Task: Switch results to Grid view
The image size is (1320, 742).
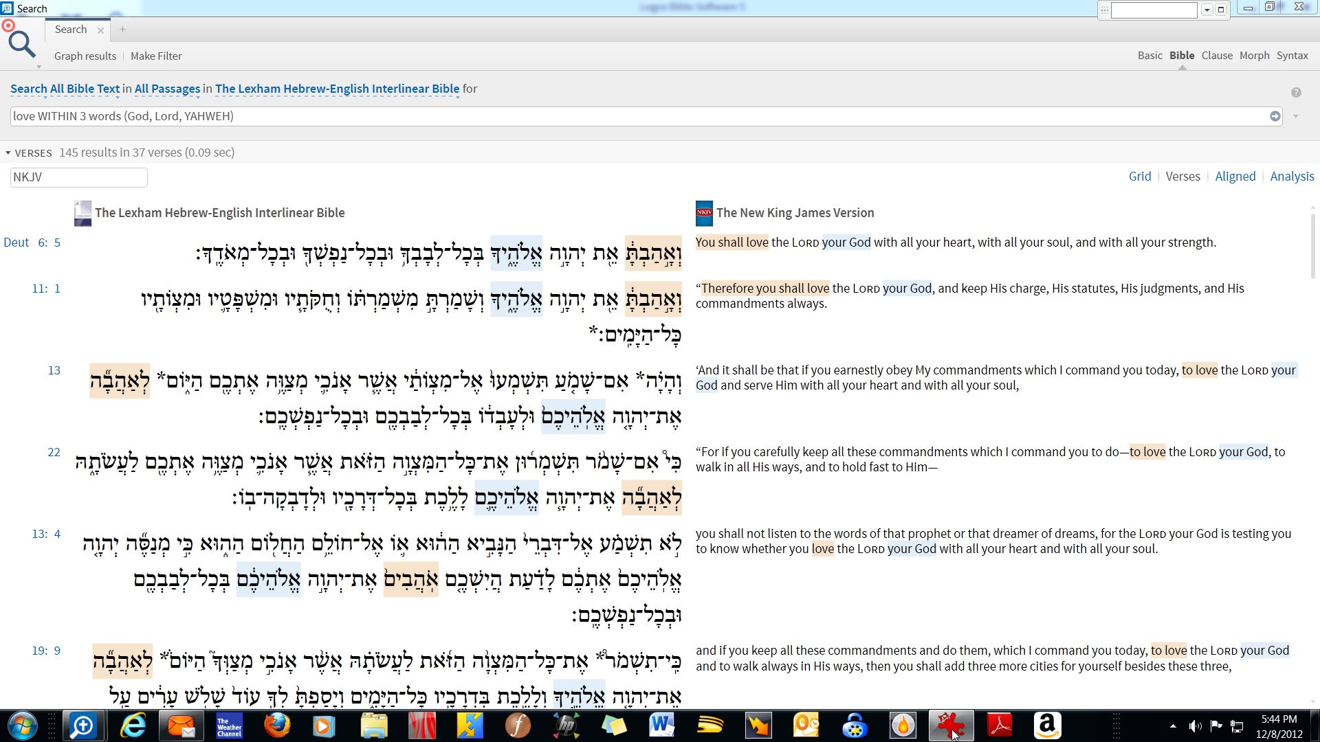Action: pyautogui.click(x=1139, y=177)
